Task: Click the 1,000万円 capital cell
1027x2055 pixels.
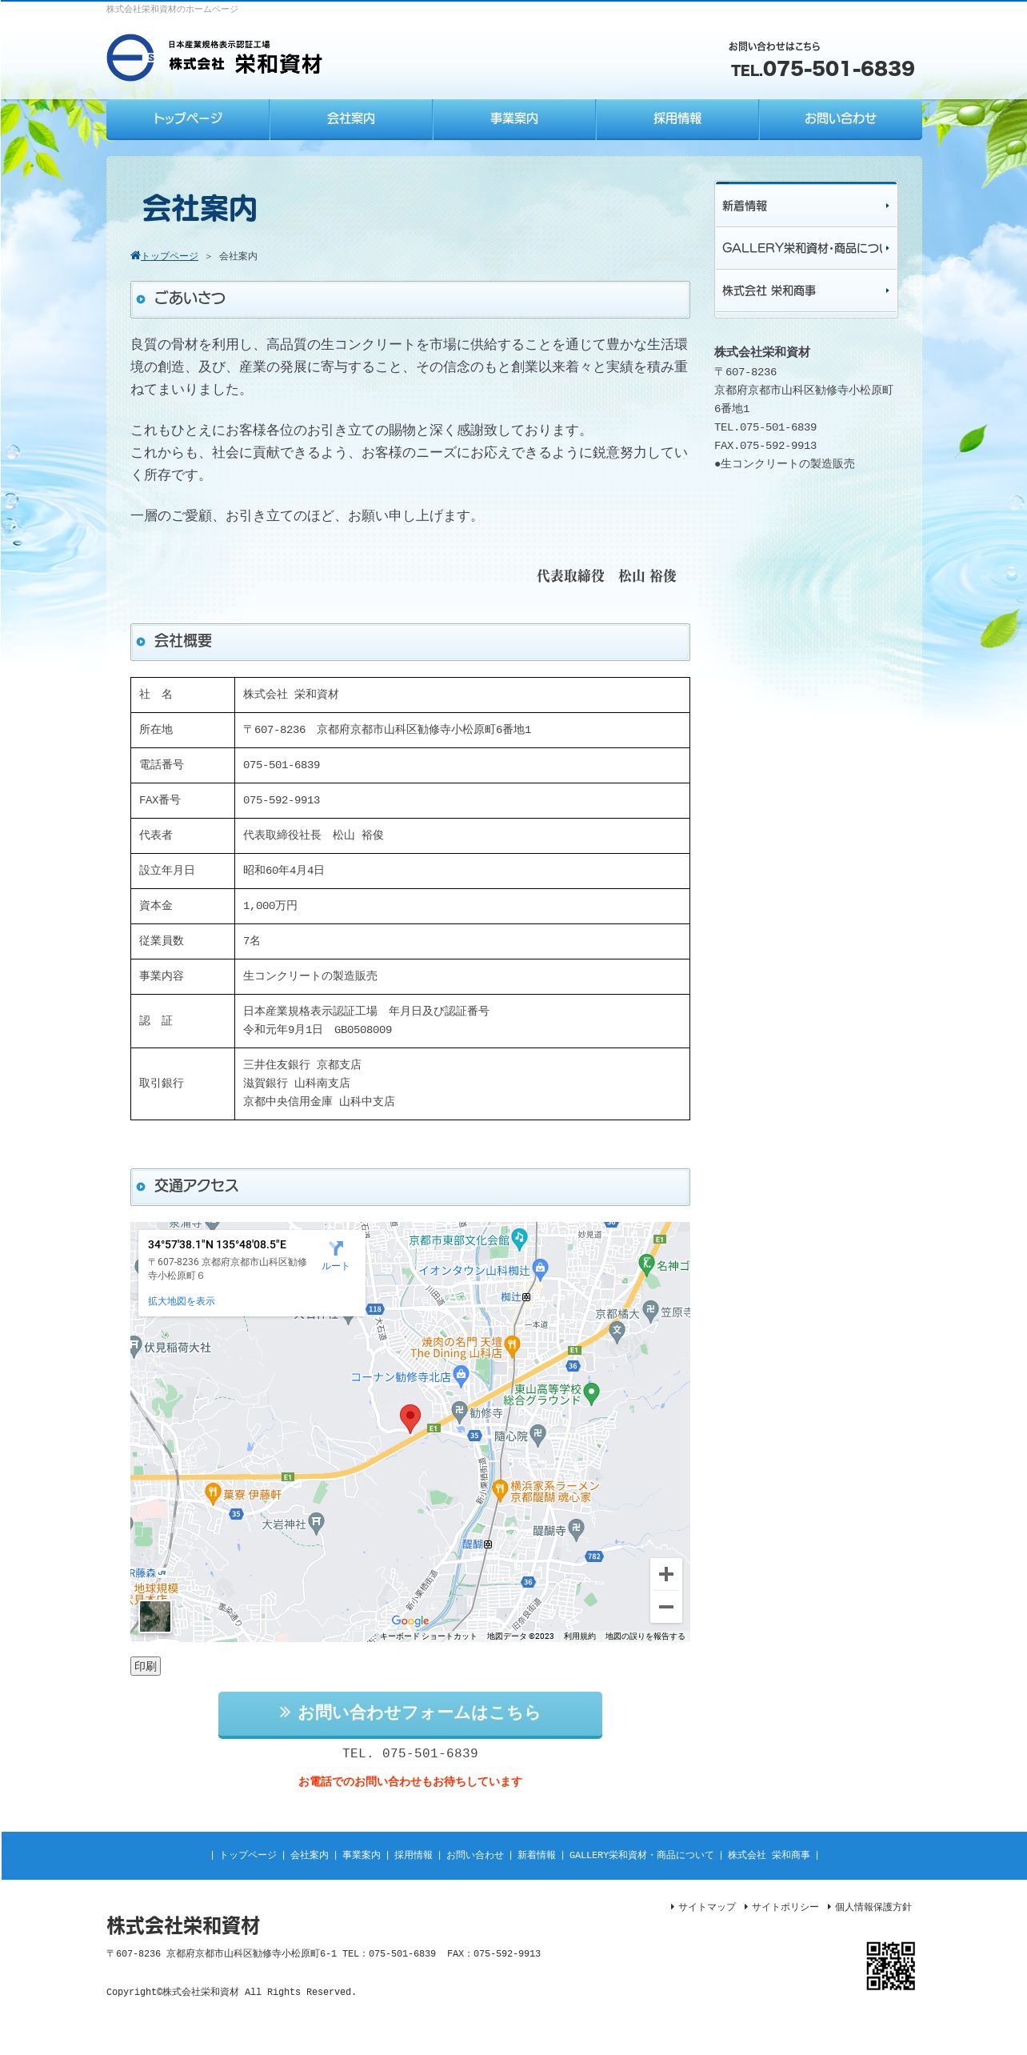Action: (x=462, y=906)
